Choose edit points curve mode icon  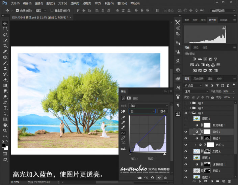123,133
